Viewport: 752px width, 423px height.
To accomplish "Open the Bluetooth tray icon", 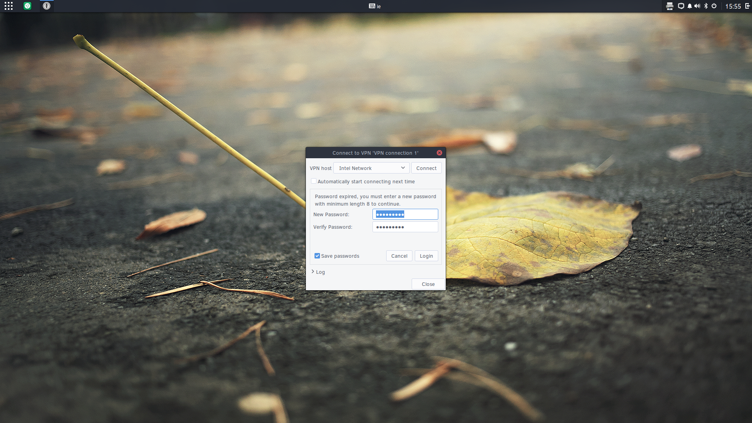I will click(706, 6).
